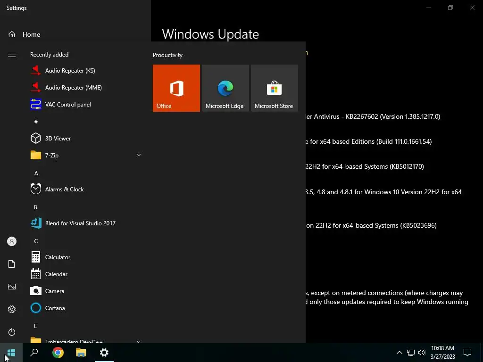The height and width of the screenshot is (362, 483).
Task: Select the KB5023696 update entry
Action: (371, 225)
